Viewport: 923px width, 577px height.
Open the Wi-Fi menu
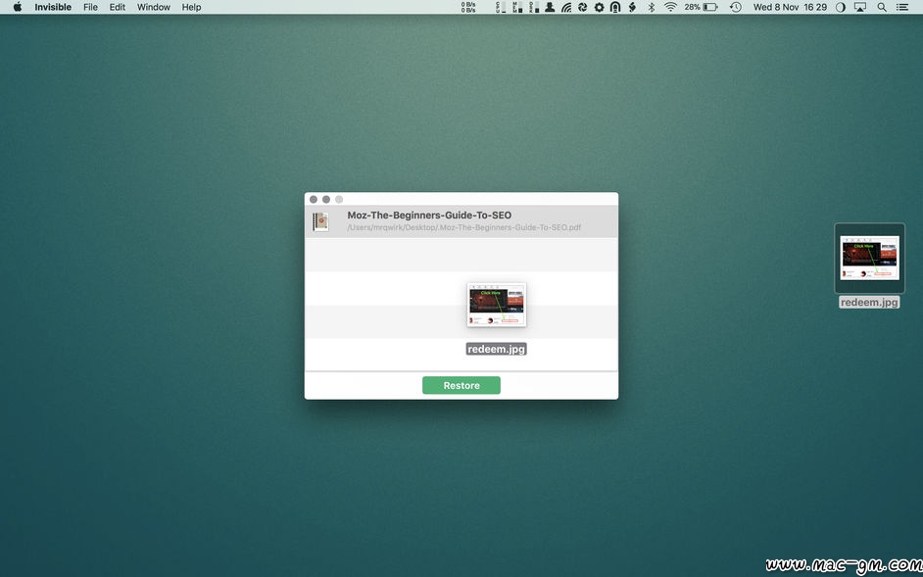(670, 7)
